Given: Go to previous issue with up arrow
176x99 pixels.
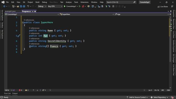Looking at the screenshot, I should point(33,90).
